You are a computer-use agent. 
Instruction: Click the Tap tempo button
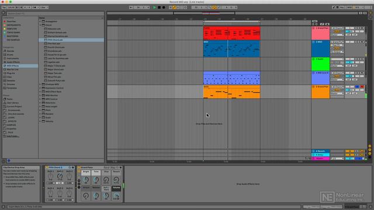(4, 8)
